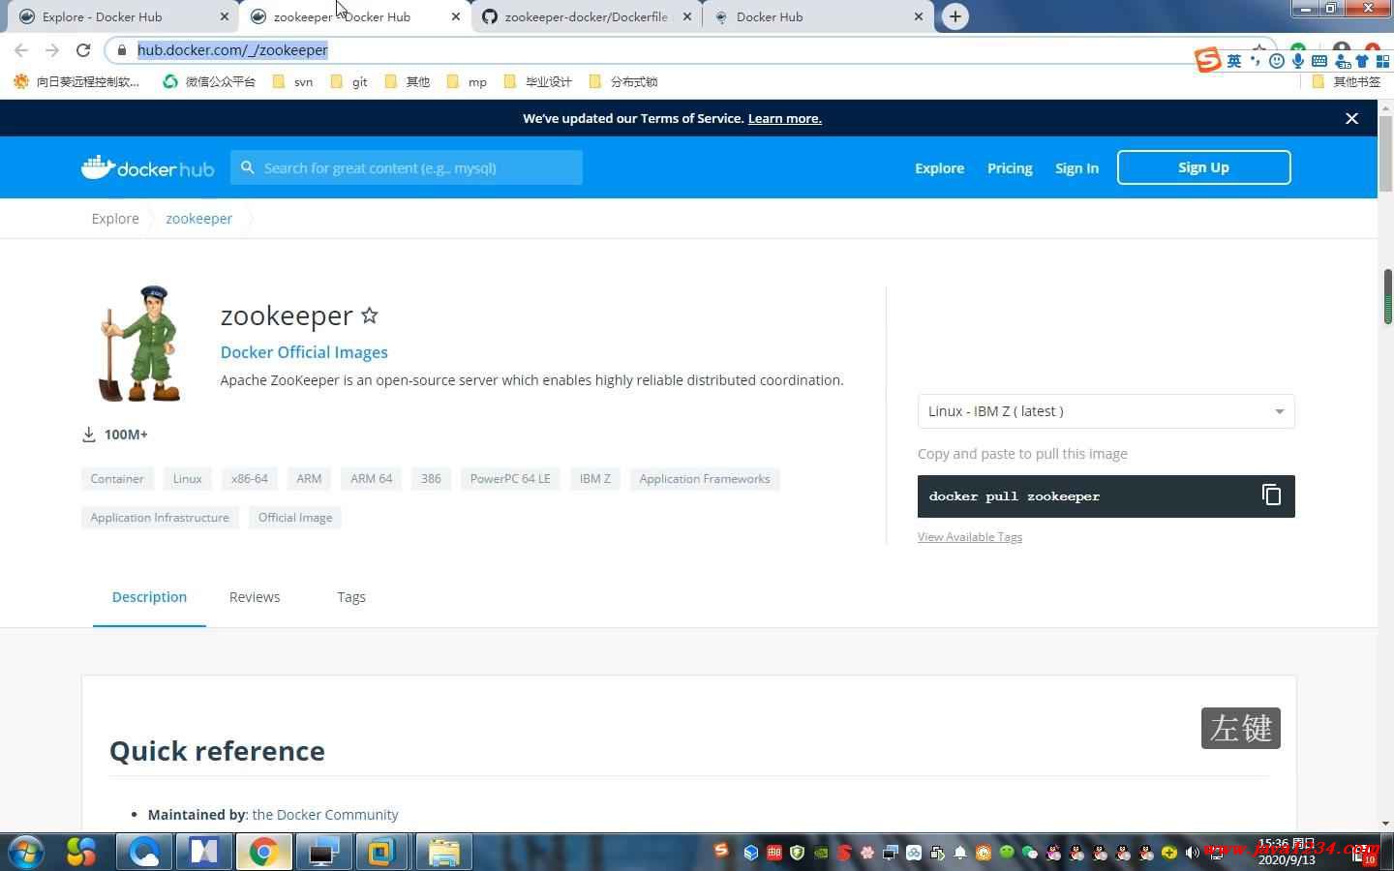Open the blue cloud browser taskbar icon
1394x871 pixels.
pyautogui.click(x=144, y=852)
